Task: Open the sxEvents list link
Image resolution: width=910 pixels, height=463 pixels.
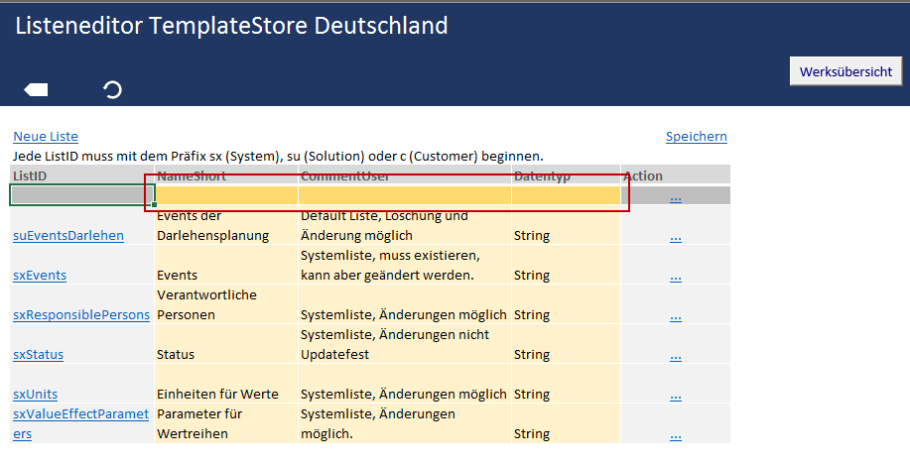Action: click(x=40, y=275)
